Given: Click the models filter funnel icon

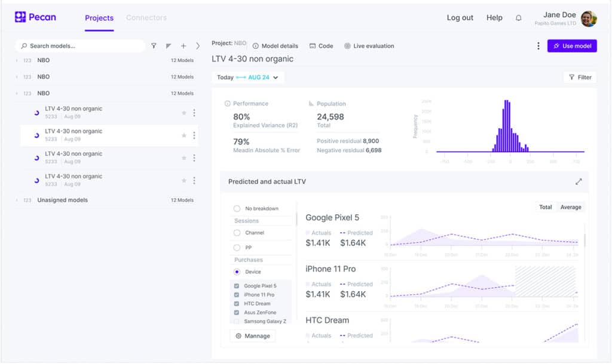Looking at the screenshot, I should click(154, 46).
